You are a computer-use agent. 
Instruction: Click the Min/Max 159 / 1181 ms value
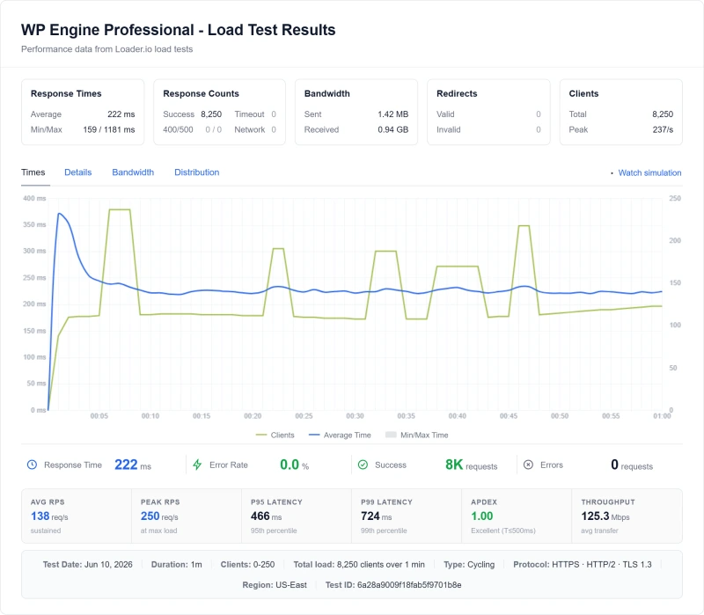coord(108,129)
